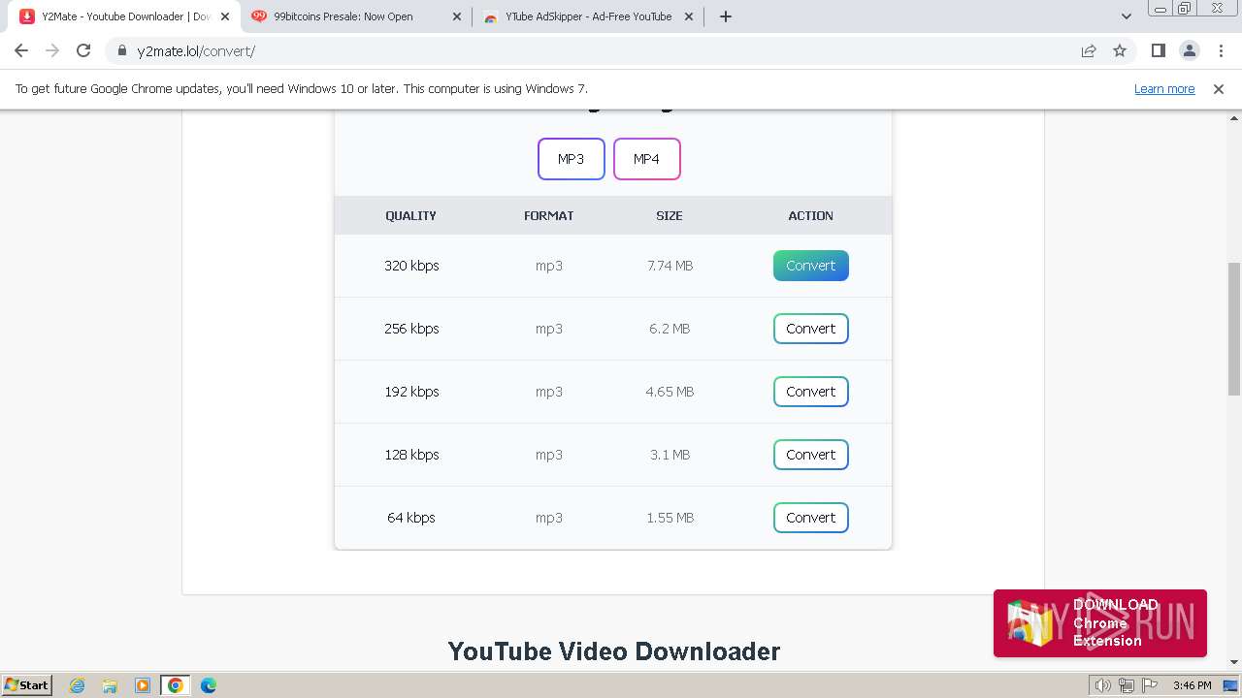
Task: Open the Chrome profile avatar
Action: click(x=1189, y=50)
